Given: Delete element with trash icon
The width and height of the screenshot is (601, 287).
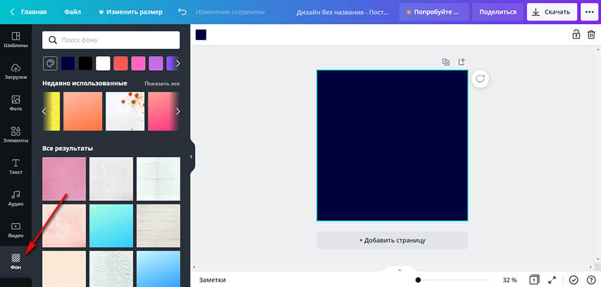Looking at the screenshot, I should (591, 35).
